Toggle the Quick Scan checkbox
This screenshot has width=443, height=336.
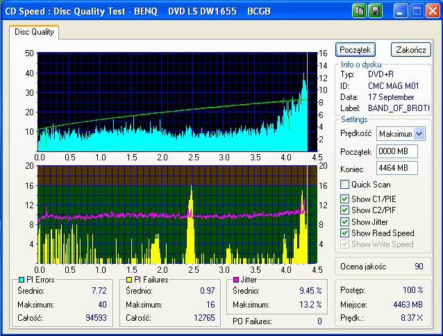344,185
